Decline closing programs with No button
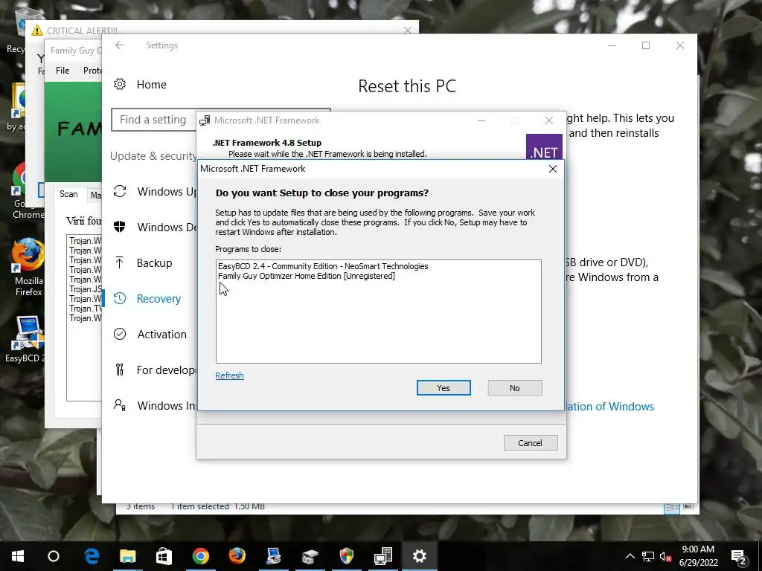Image resolution: width=762 pixels, height=571 pixels. 515,388
